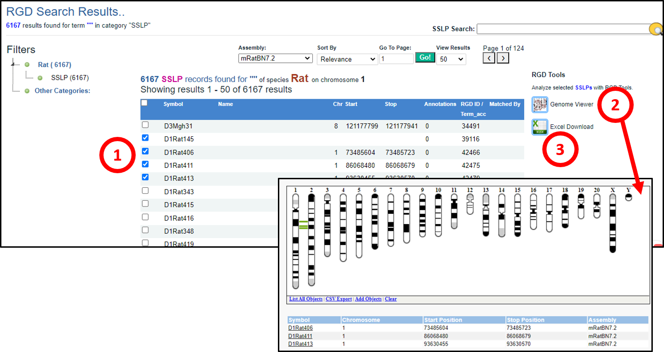Viewport: 664px width, 352px height.
Task: Open the D1Rat406 symbol link
Action: 300,328
